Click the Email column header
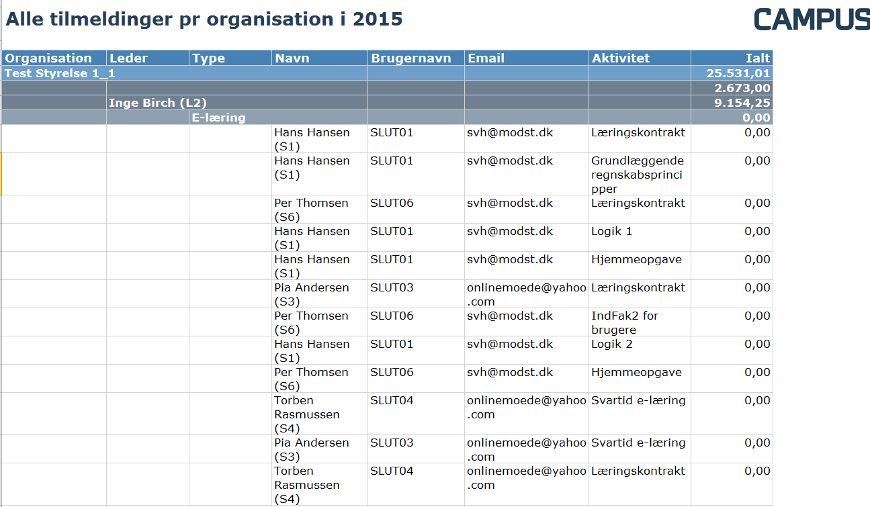 [x=527, y=58]
